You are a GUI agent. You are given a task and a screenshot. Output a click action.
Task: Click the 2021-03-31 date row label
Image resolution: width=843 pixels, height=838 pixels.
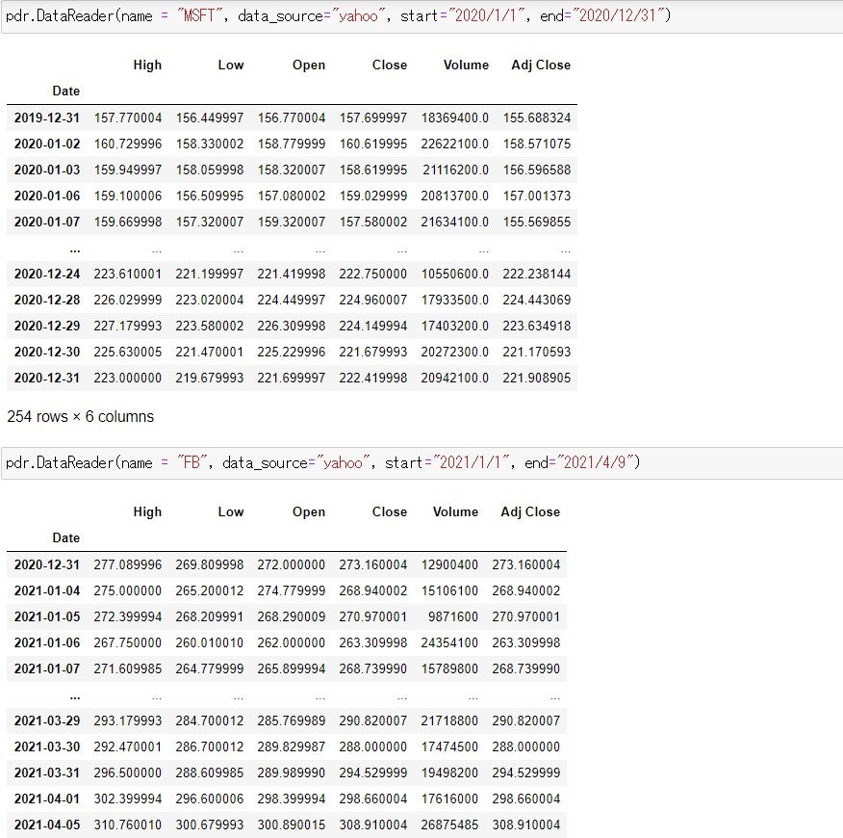click(x=47, y=773)
